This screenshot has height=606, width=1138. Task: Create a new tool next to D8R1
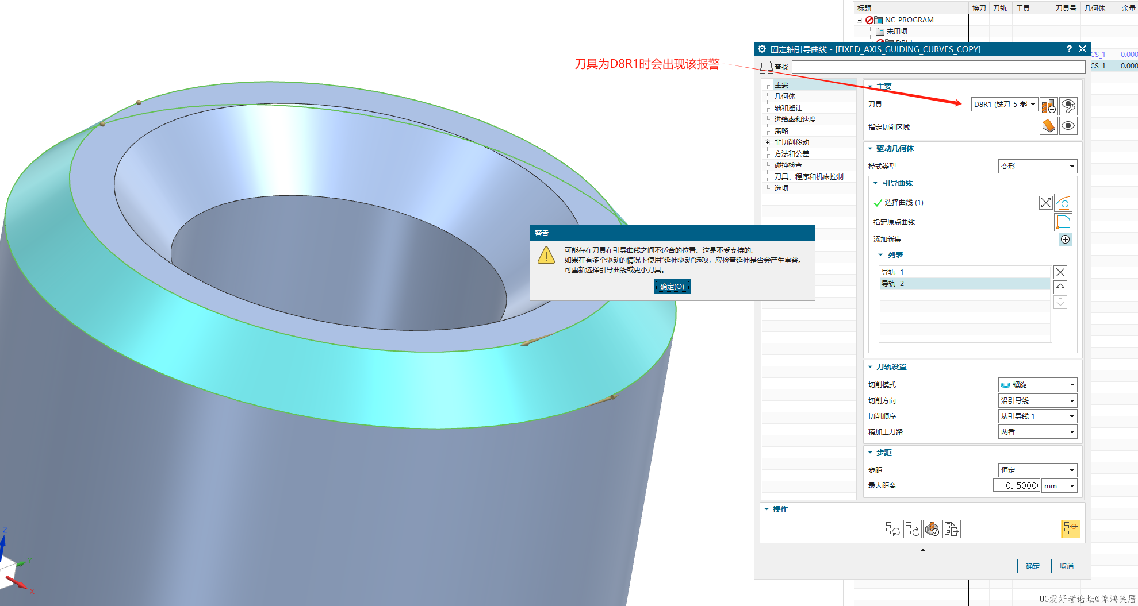(1049, 106)
